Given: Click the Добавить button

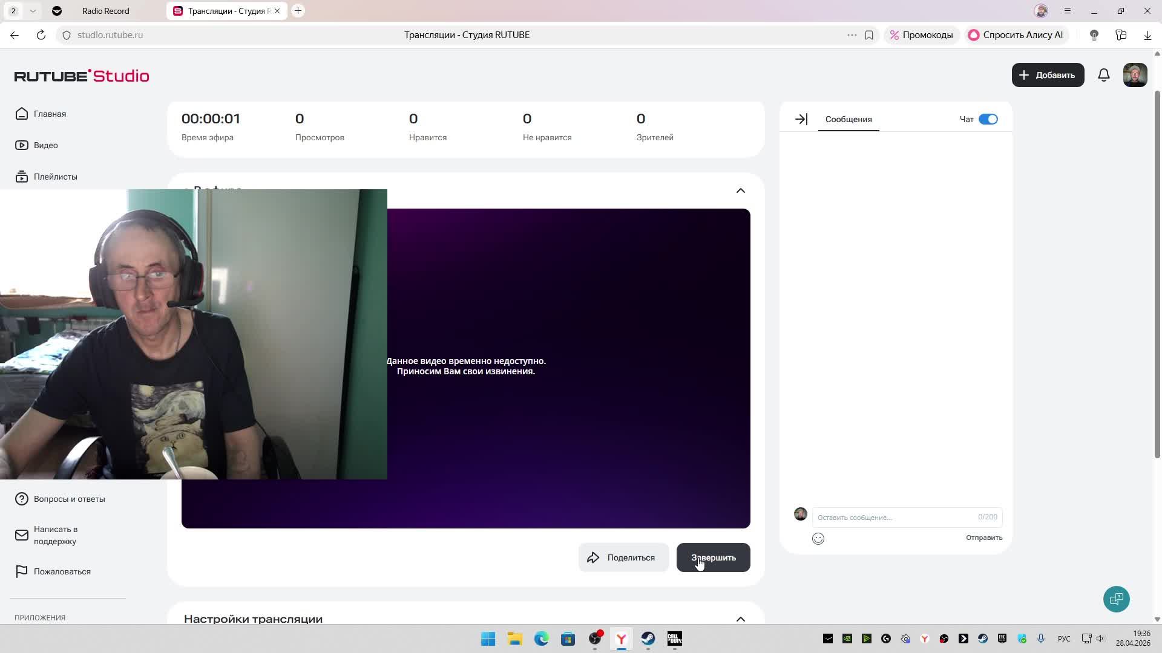Looking at the screenshot, I should click(x=1047, y=75).
